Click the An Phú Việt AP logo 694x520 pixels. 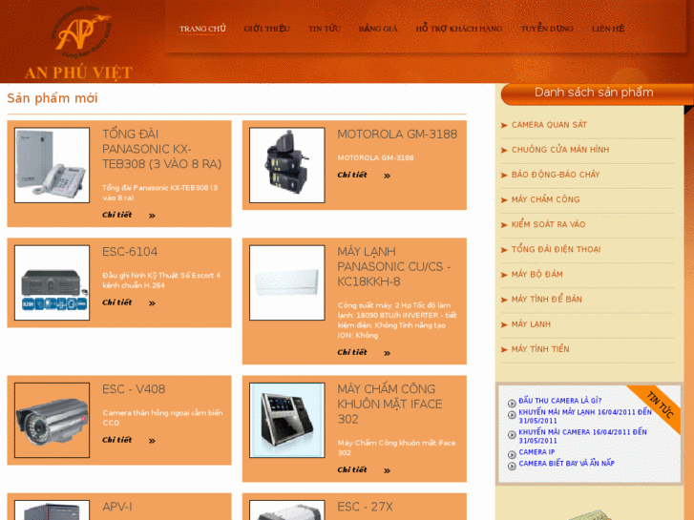[x=79, y=43]
